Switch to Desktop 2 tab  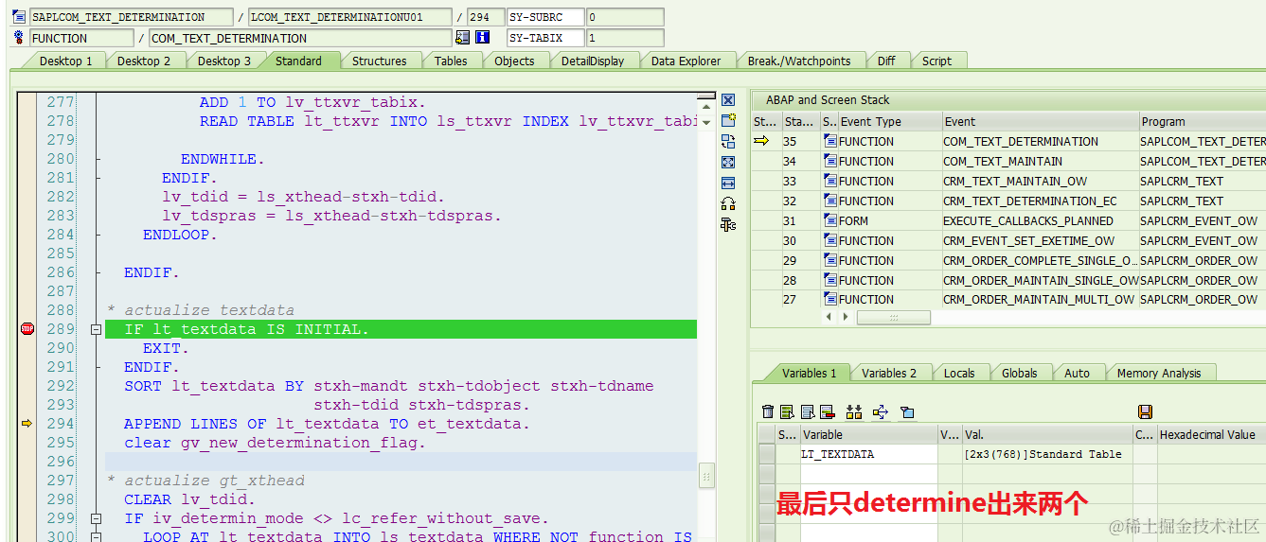pos(144,61)
